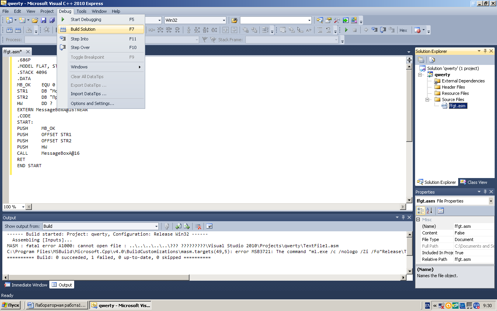The width and height of the screenshot is (497, 311).
Task: Click Solution Explorer Properties icon
Action: [421, 60]
